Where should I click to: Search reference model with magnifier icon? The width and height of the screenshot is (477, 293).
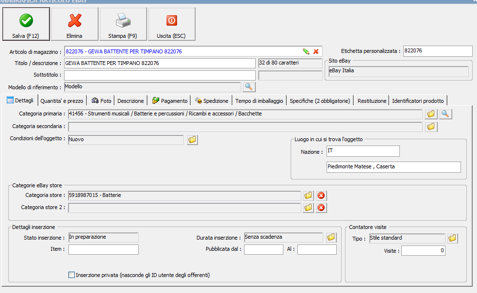[248, 87]
